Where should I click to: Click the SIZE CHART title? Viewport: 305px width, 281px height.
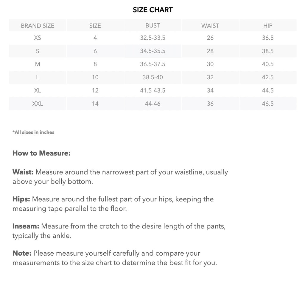pyautogui.click(x=152, y=10)
